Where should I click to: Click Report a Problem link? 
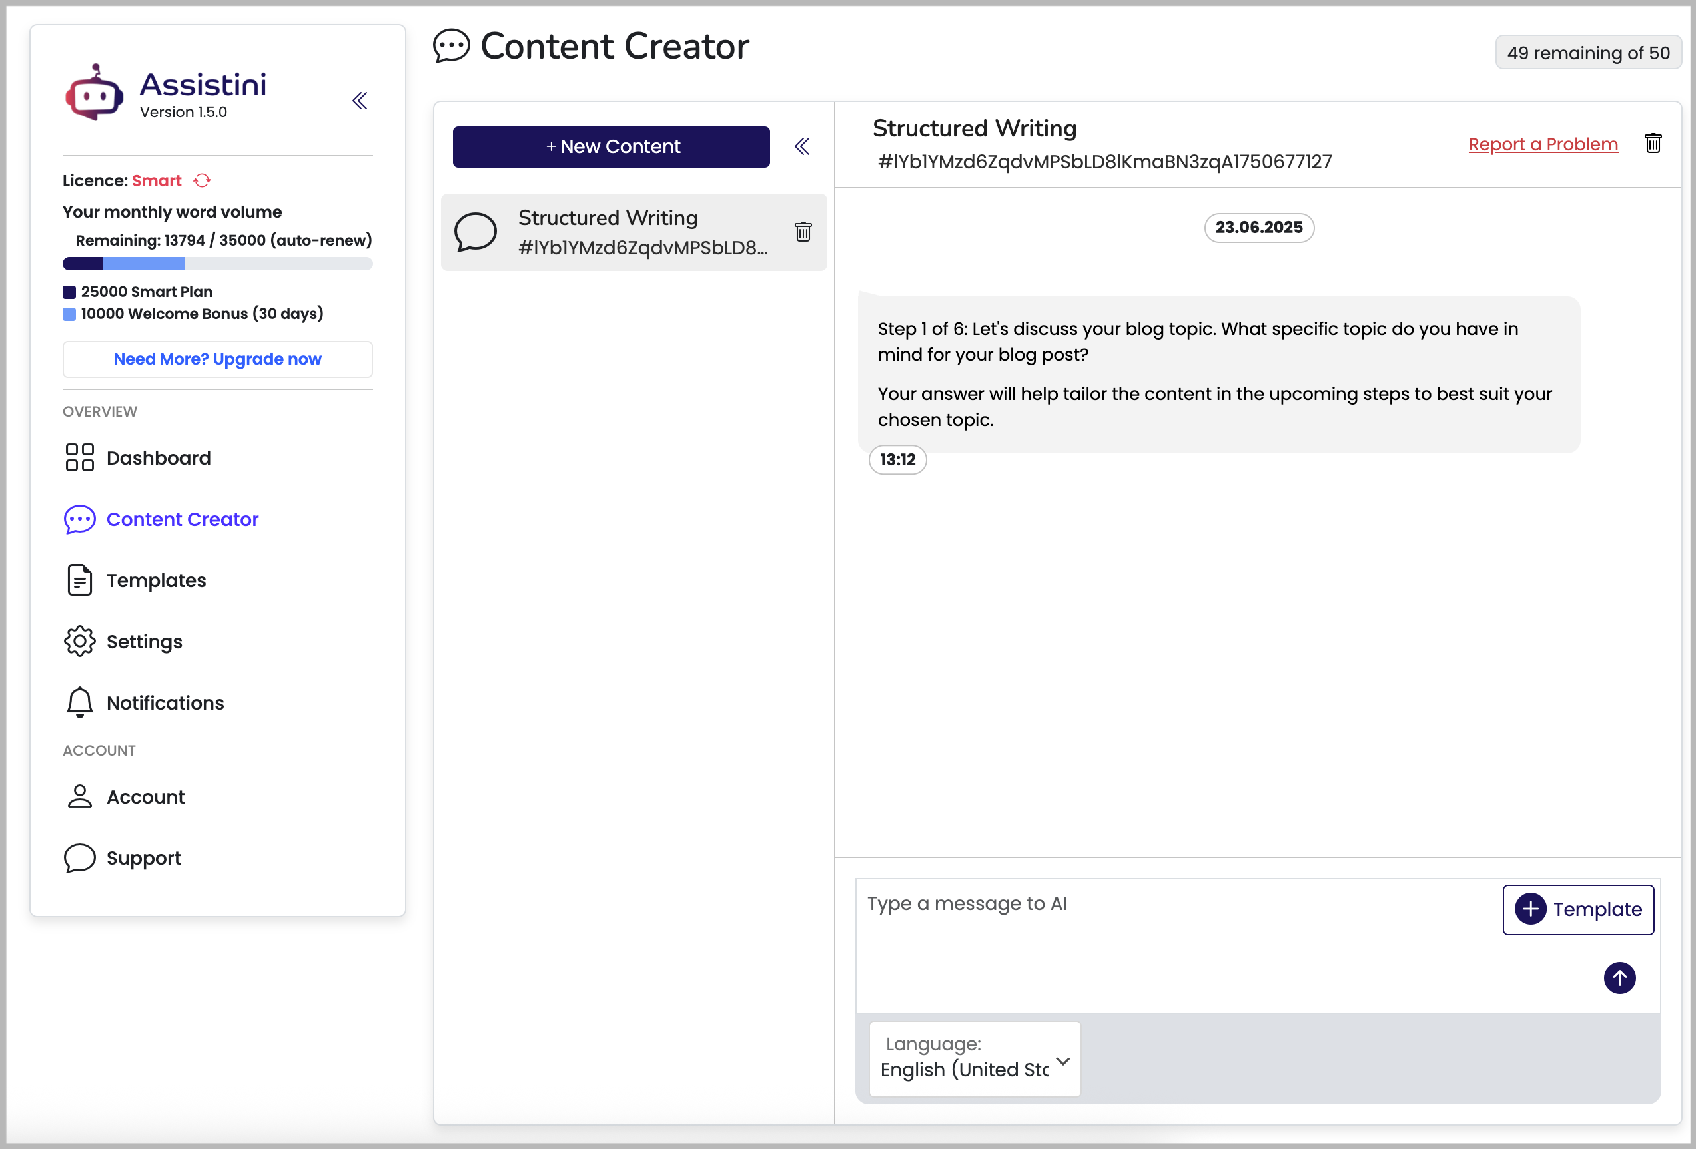point(1543,144)
